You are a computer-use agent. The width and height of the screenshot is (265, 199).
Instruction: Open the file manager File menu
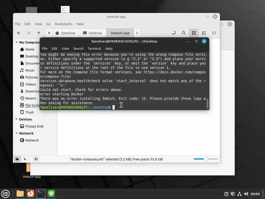click(x=18, y=24)
